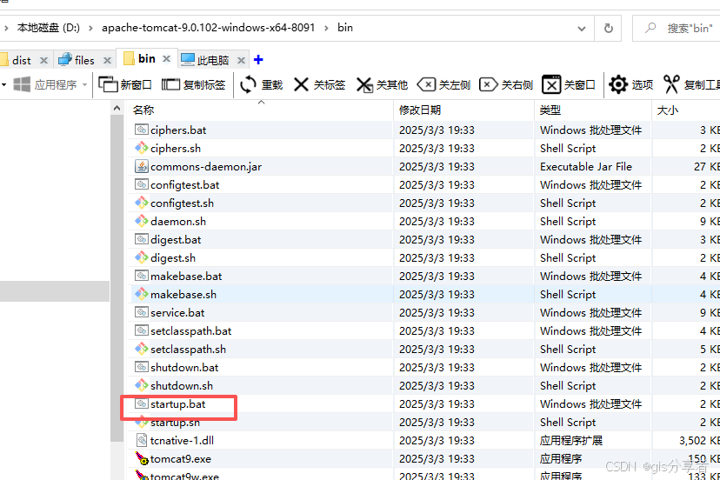Click the "Executable Jar File" type cell

pyautogui.click(x=586, y=167)
